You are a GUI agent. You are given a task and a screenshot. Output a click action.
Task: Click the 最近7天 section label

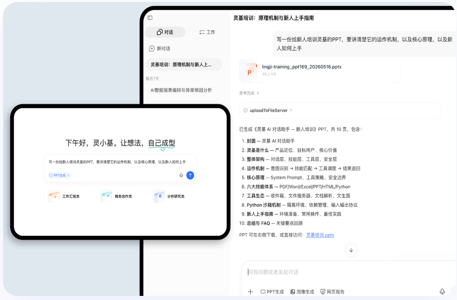[152, 79]
